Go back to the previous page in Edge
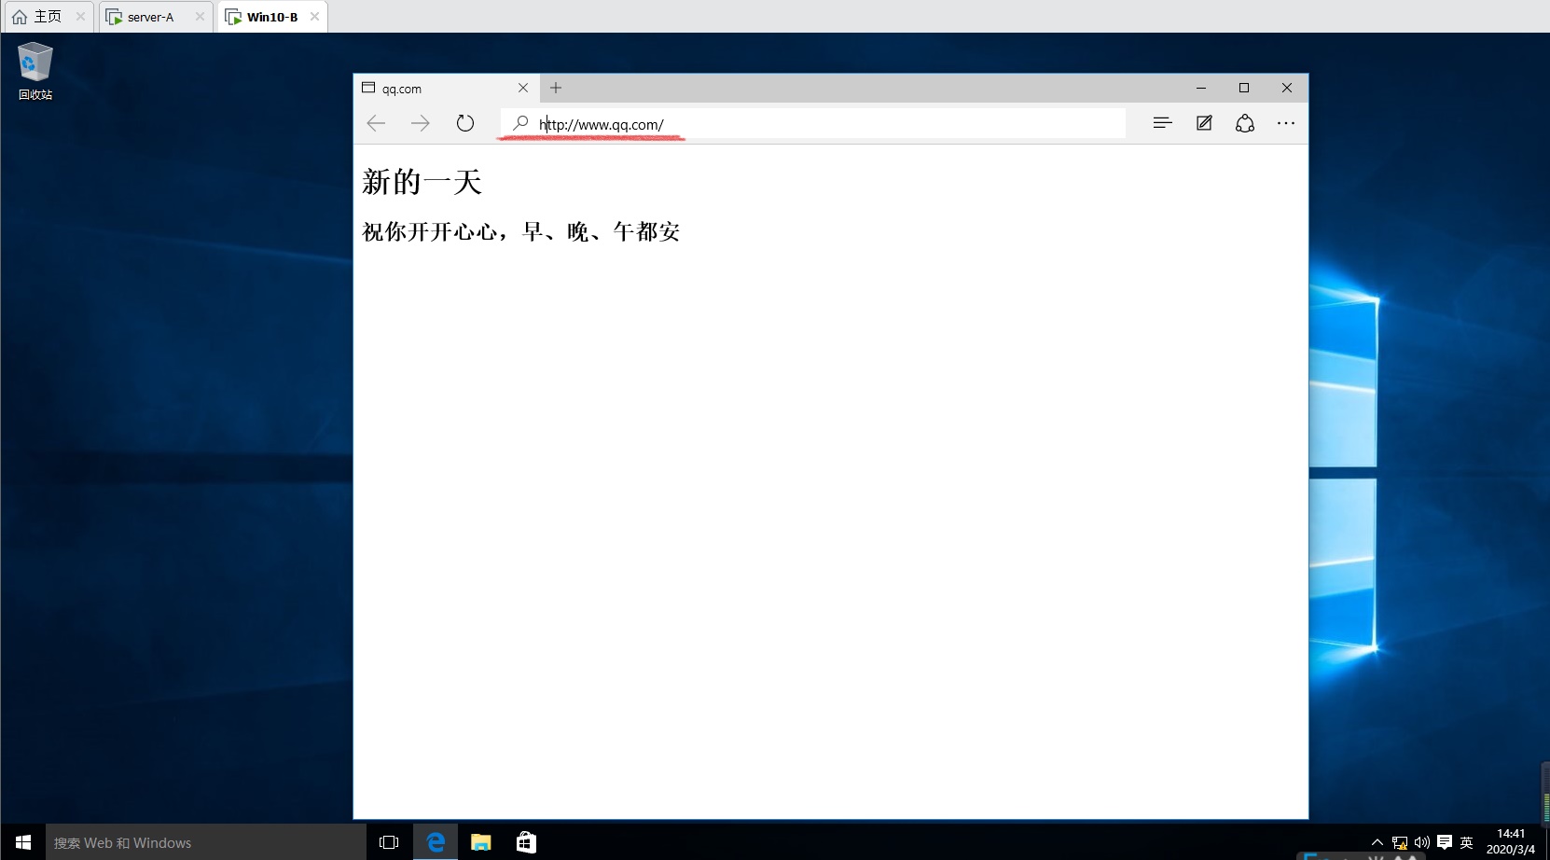Viewport: 1550px width, 860px height. point(376,123)
